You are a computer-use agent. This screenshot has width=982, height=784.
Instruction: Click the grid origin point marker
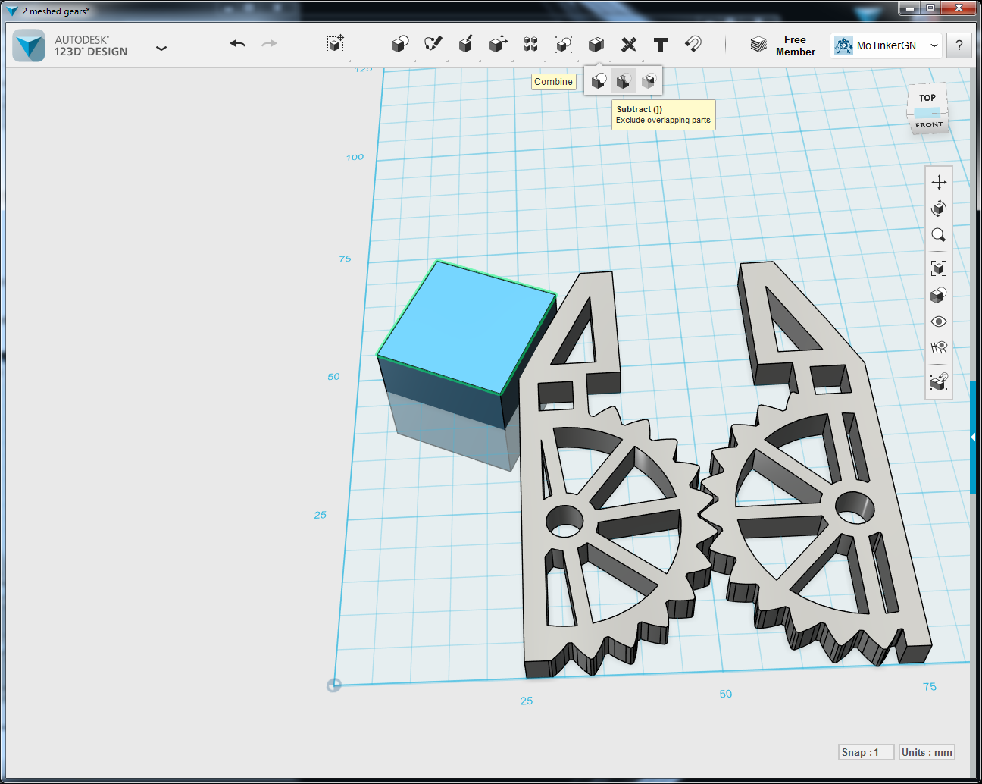coord(333,685)
